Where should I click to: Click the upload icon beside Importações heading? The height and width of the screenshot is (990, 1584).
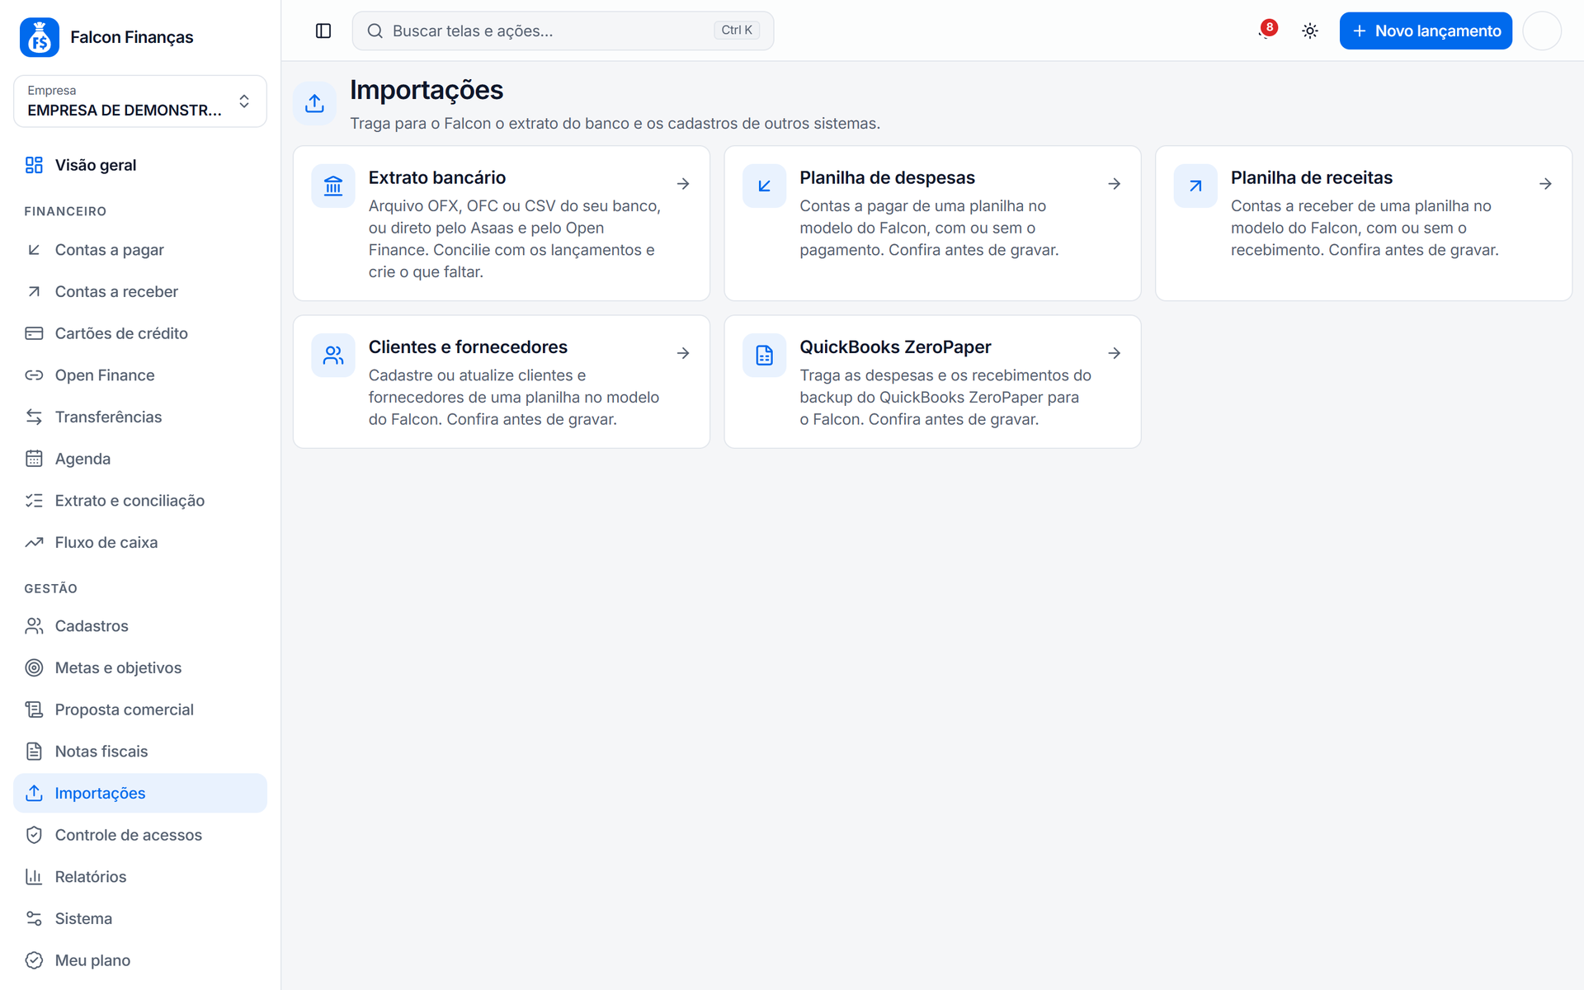(314, 103)
